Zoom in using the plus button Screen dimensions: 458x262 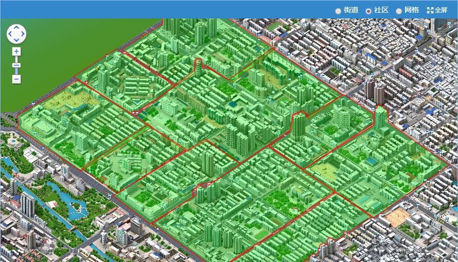[16, 51]
